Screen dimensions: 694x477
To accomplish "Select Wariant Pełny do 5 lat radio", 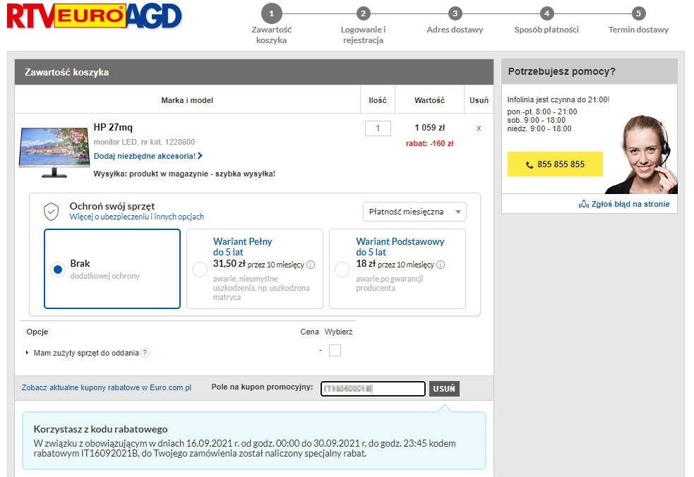I will point(200,269).
